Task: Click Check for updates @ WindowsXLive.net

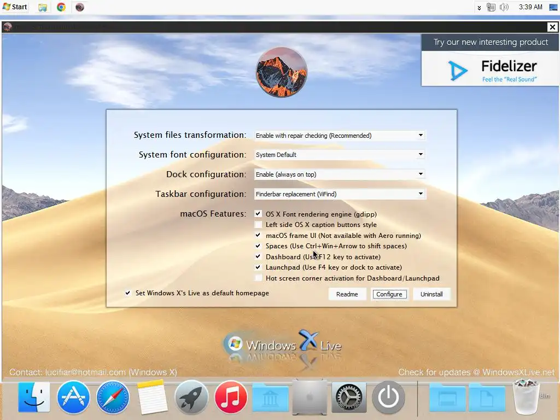Action: [476, 372]
